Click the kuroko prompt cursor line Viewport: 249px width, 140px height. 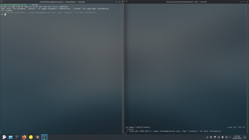(3, 15)
